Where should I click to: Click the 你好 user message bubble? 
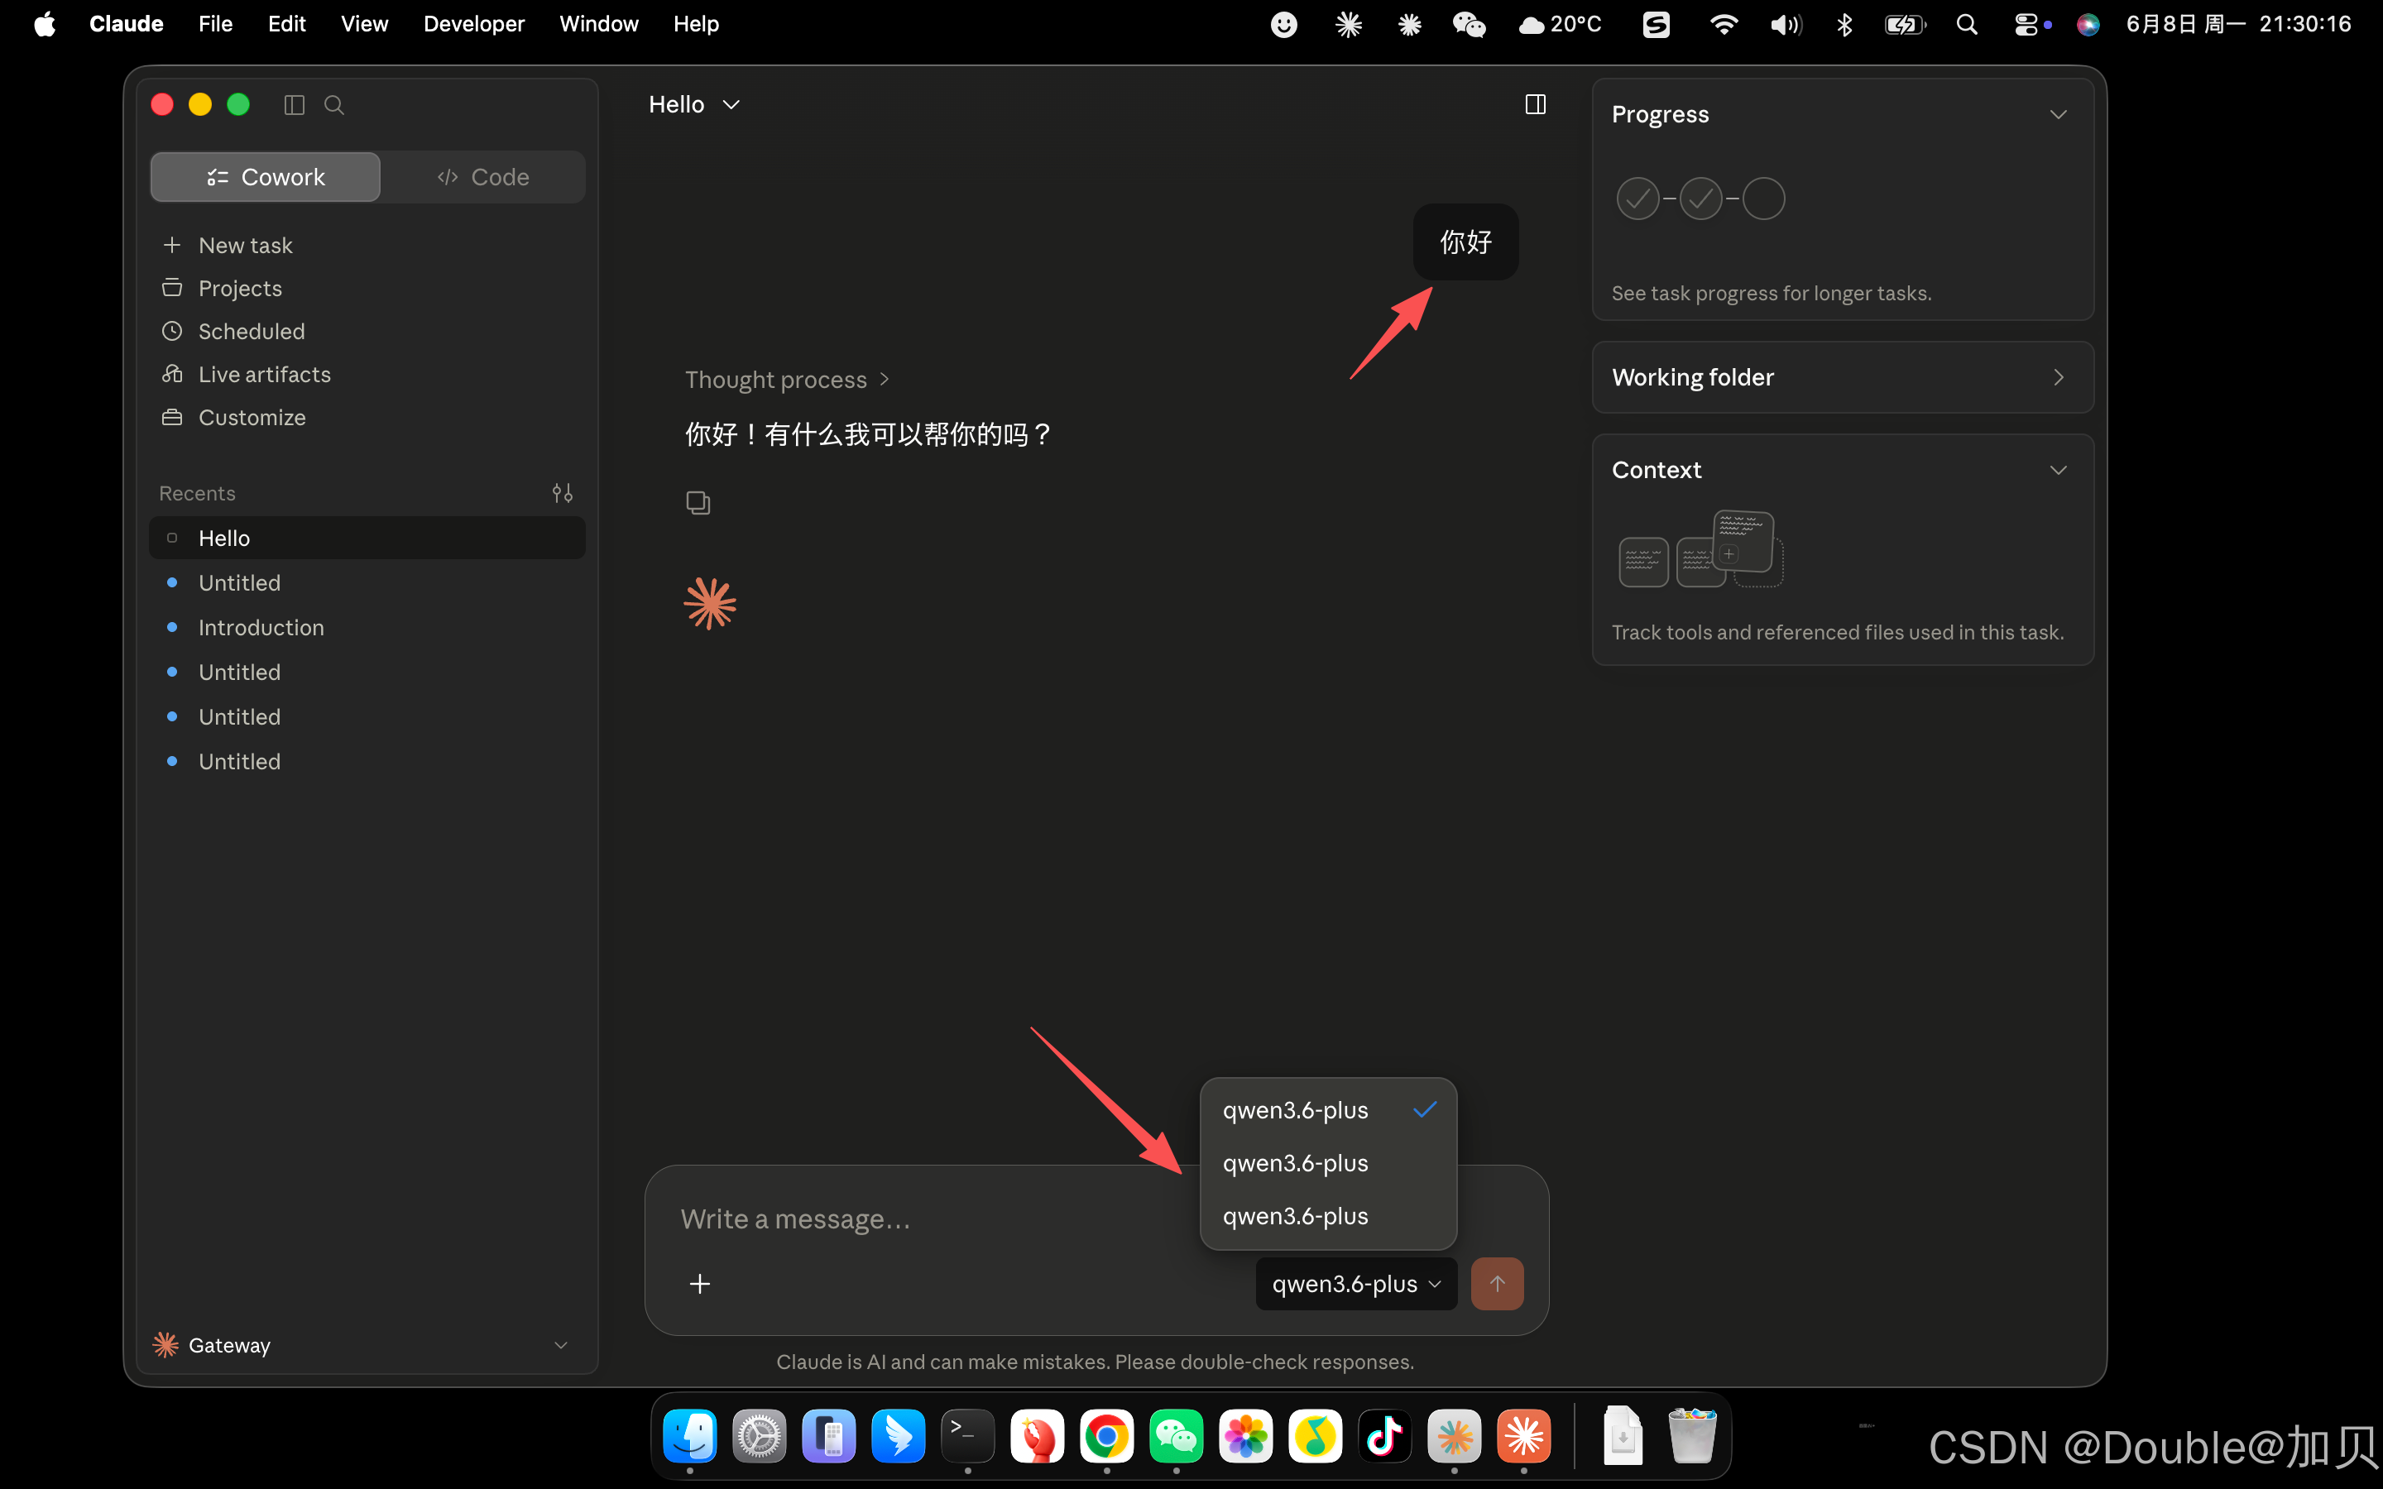coord(1465,242)
